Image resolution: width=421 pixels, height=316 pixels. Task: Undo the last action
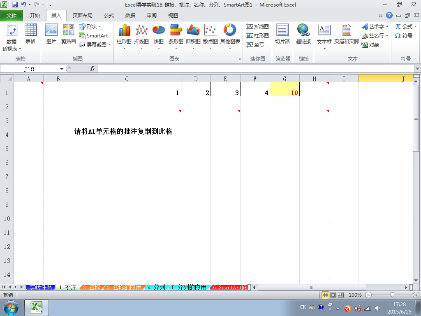(24, 5)
